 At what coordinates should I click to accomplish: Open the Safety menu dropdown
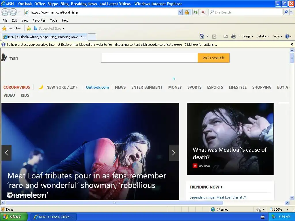pos(263,36)
